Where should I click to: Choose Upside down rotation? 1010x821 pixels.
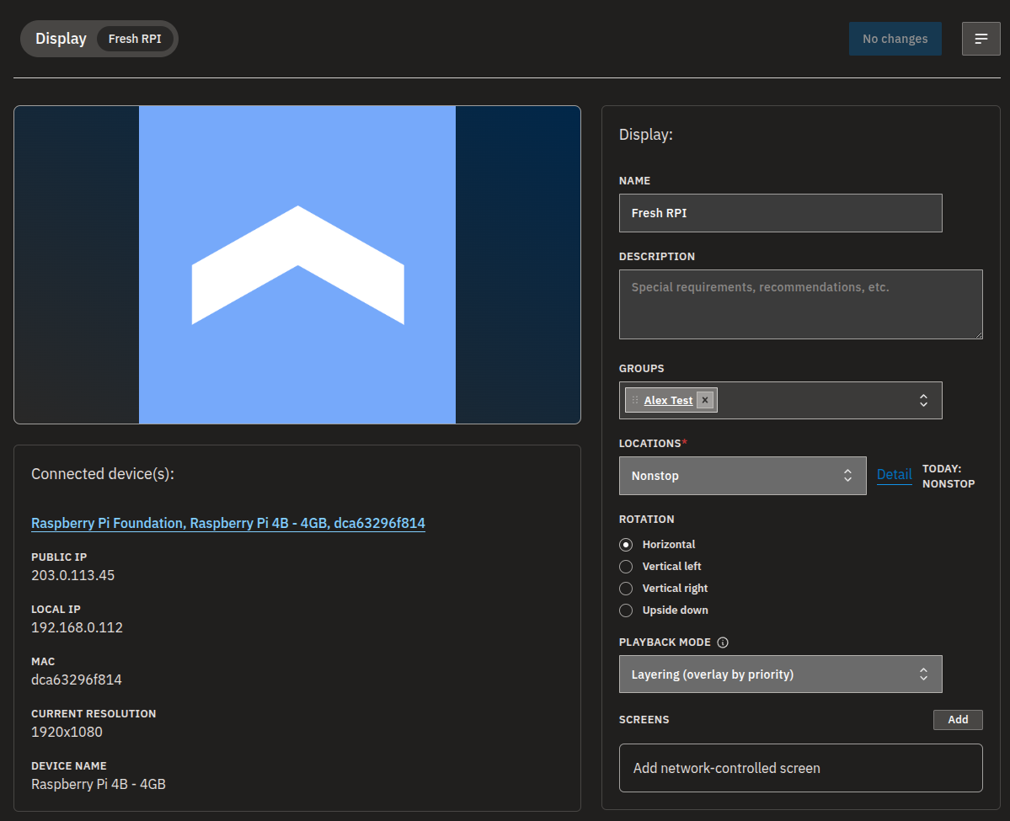(x=626, y=610)
